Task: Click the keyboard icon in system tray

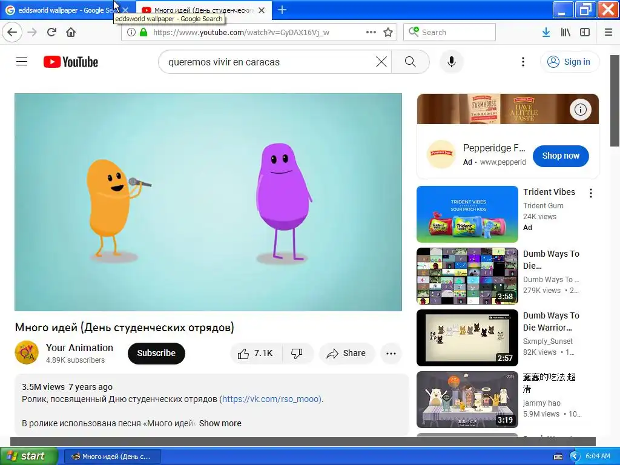Action: pos(558,457)
